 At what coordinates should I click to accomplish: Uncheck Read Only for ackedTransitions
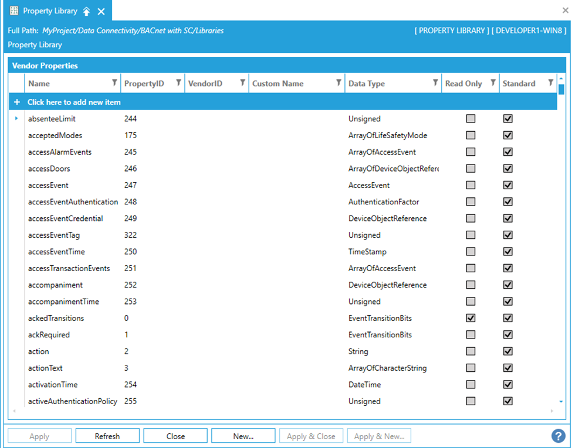click(471, 318)
